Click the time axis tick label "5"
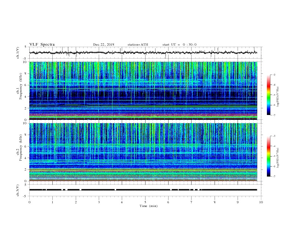Image resolution: width=294 pixels, height=227 pixels. click(145, 202)
